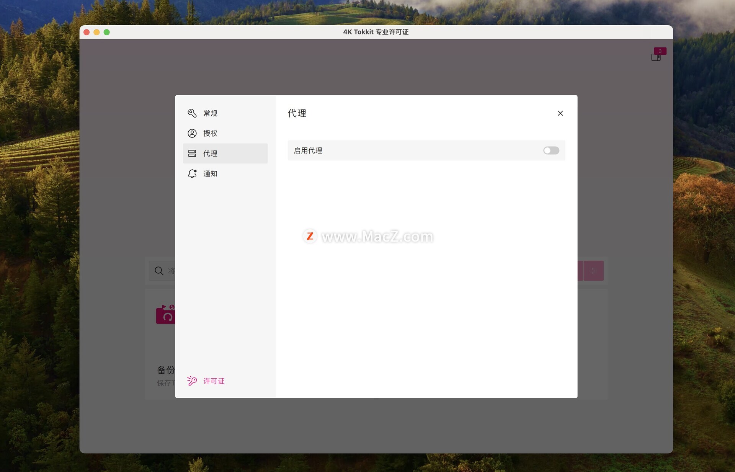Click the user account icon beside 授权
Screen dimensions: 735x472
(x=192, y=133)
